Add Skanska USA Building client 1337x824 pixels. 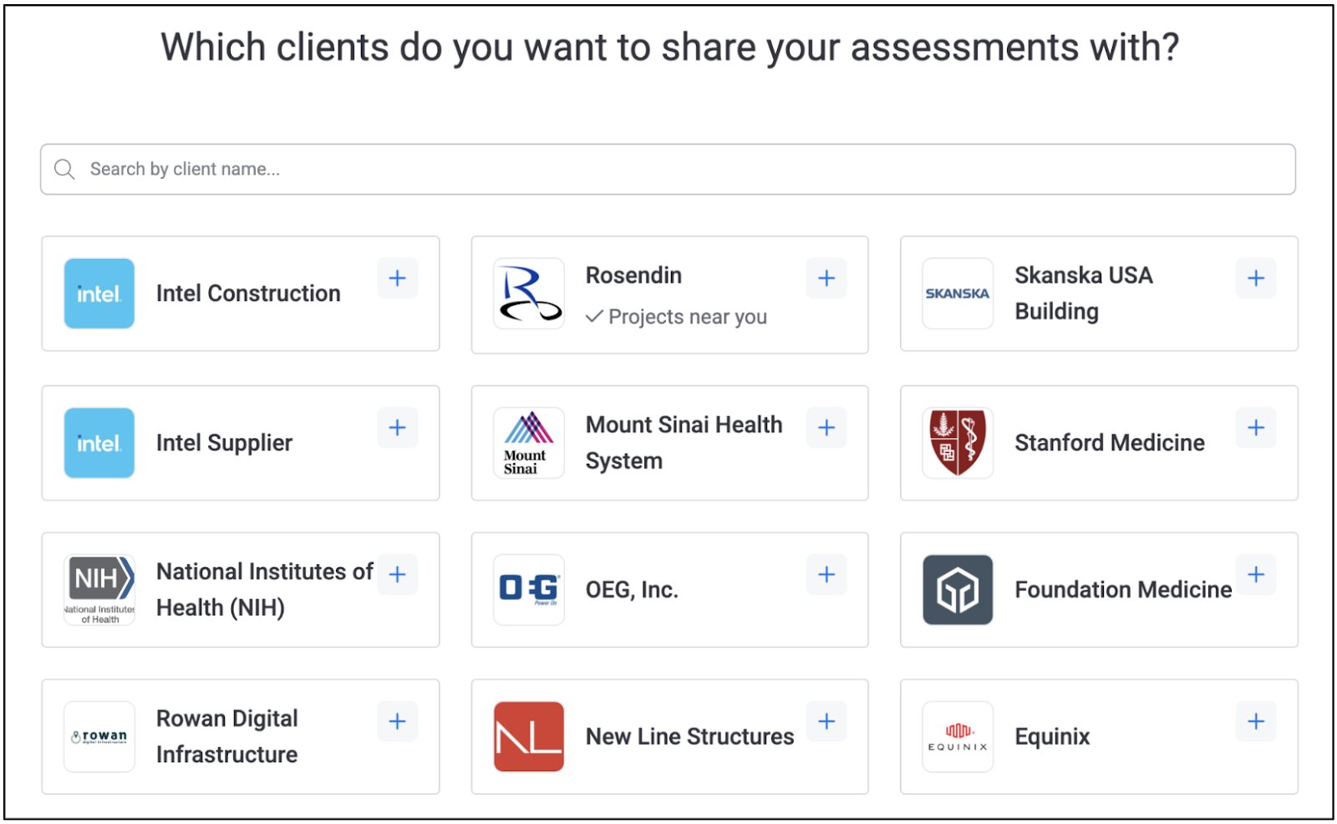tap(1256, 278)
